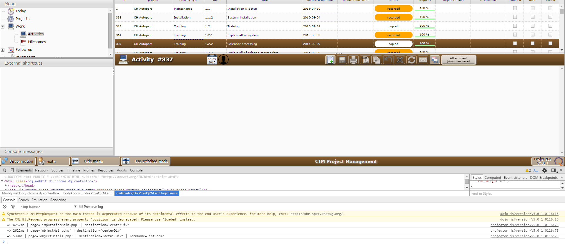
Task: Toggle the closed checkbox for activity 313 Training row
Action: coord(550,26)
